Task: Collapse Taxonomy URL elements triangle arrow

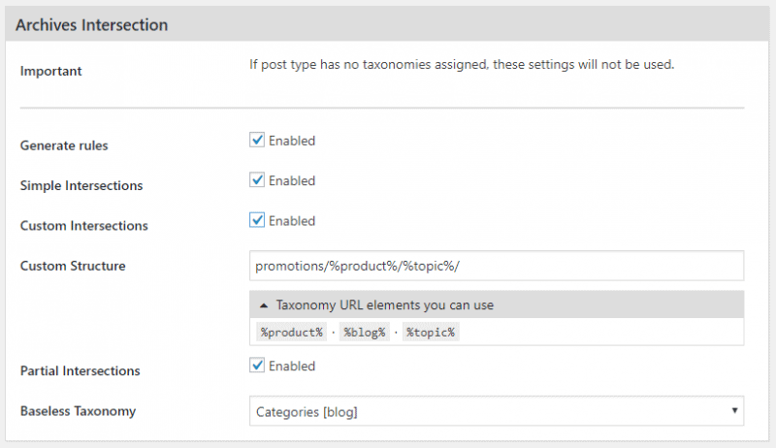Action: tap(264, 305)
